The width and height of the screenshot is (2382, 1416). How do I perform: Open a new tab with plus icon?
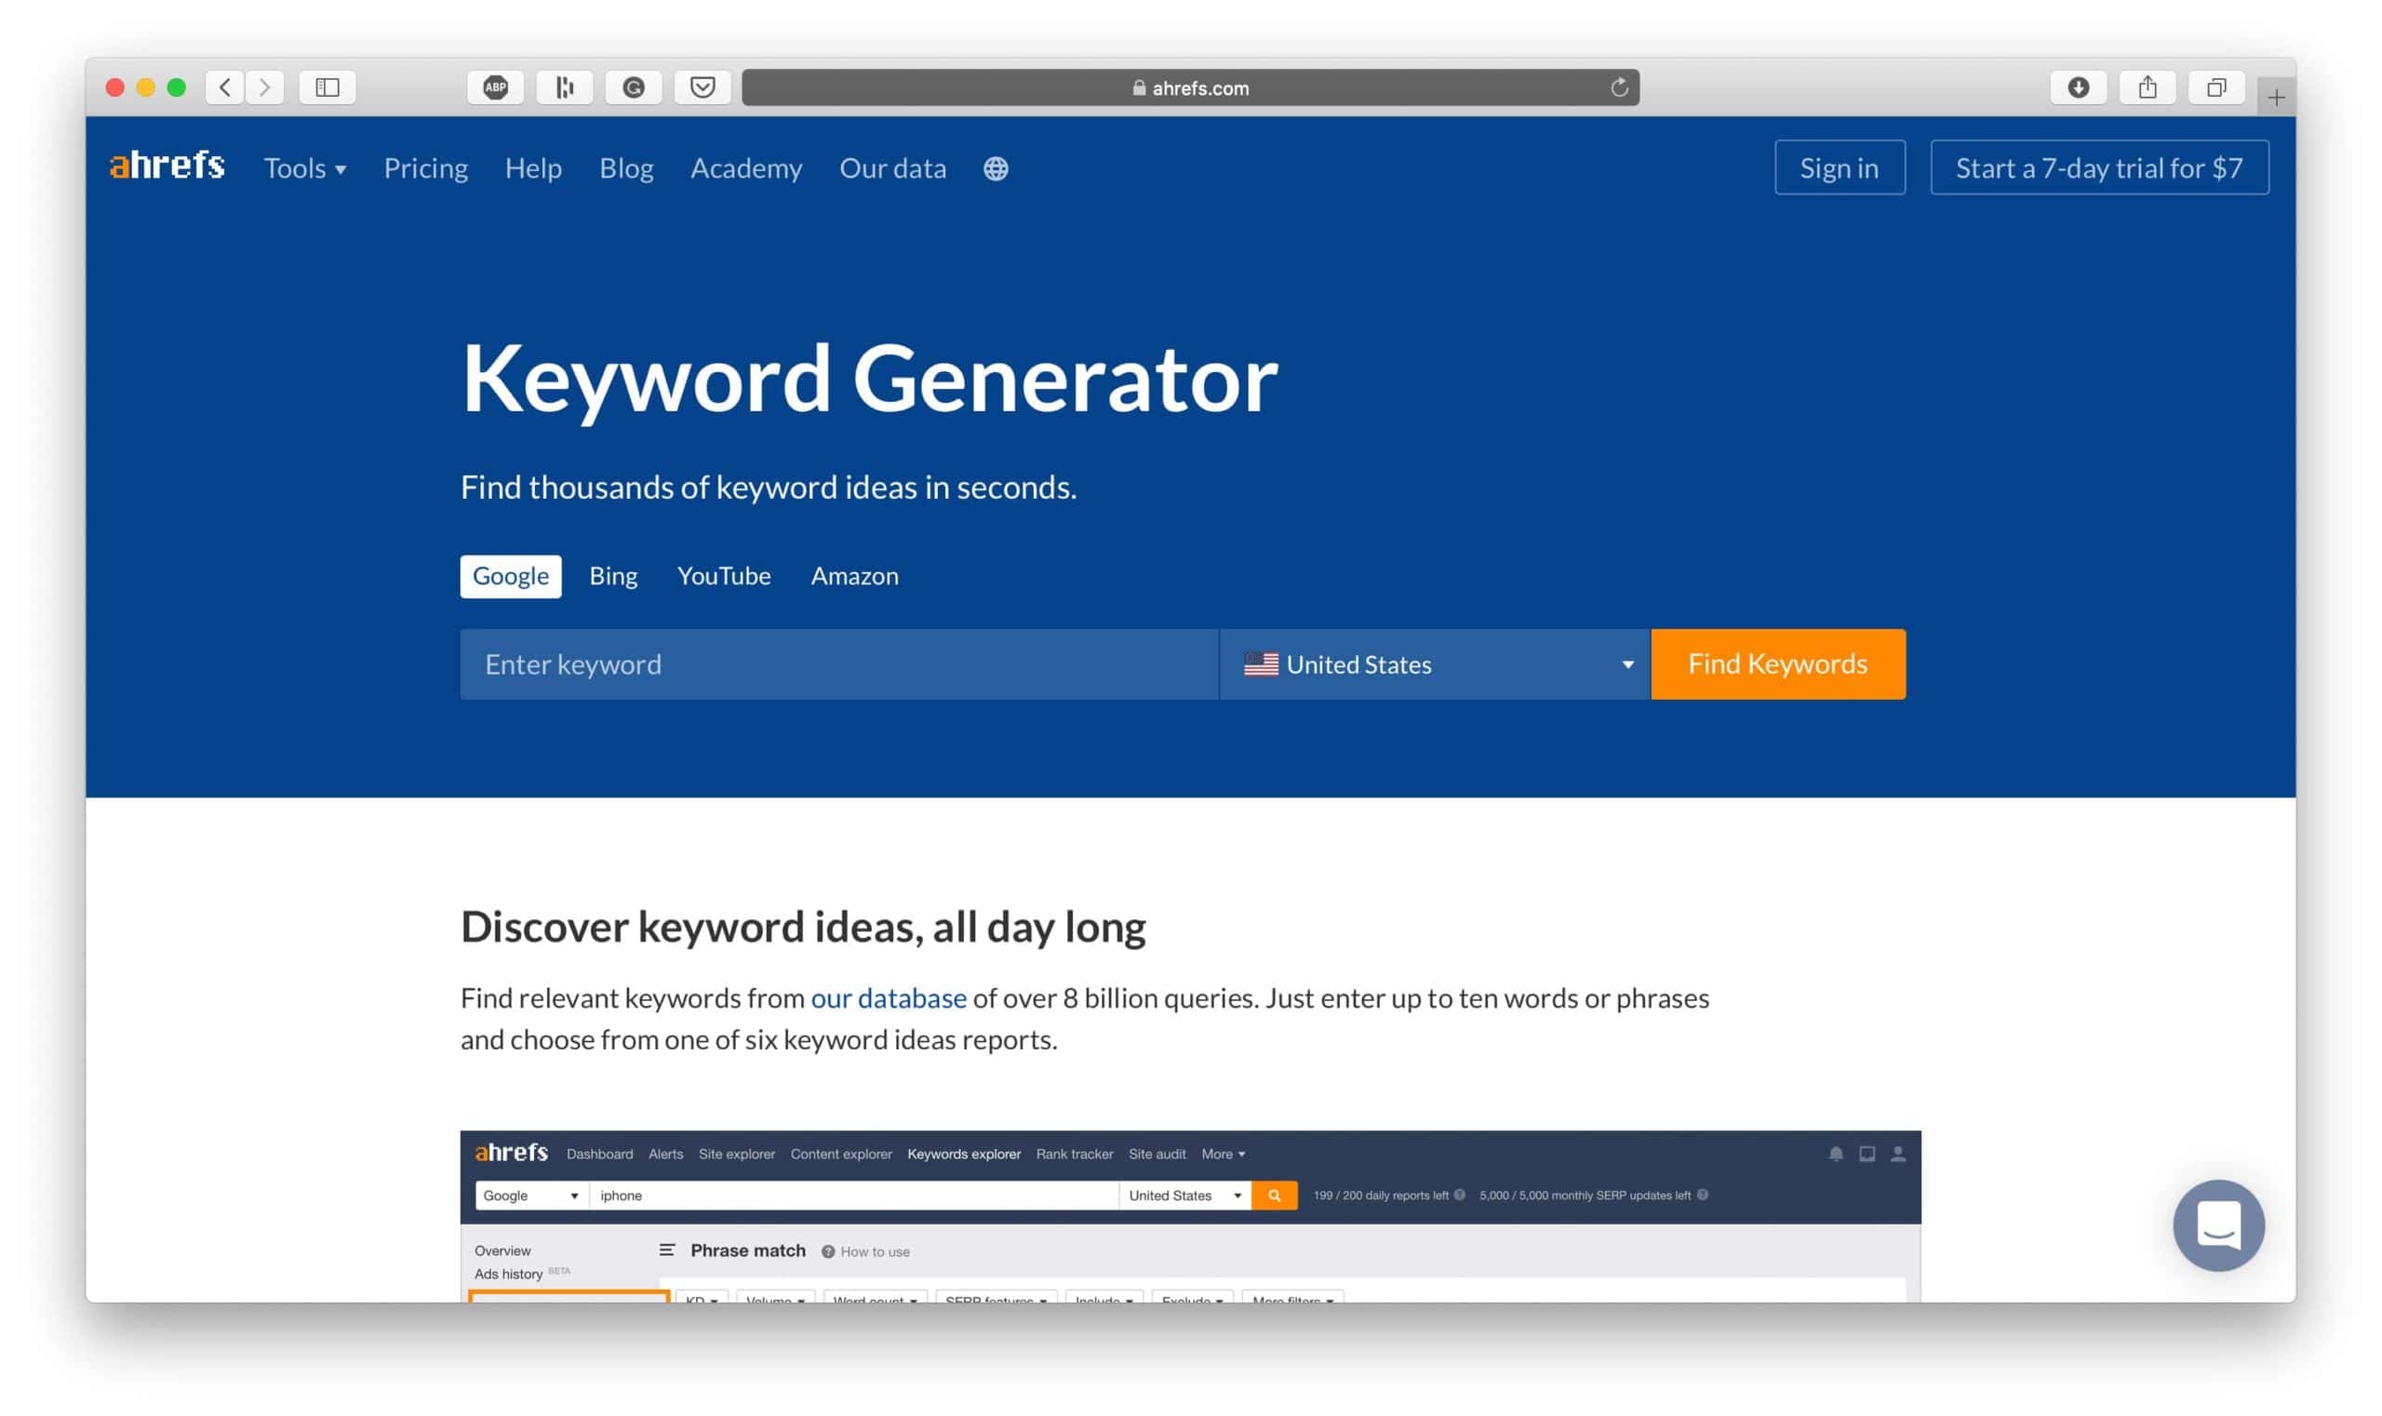[2276, 98]
